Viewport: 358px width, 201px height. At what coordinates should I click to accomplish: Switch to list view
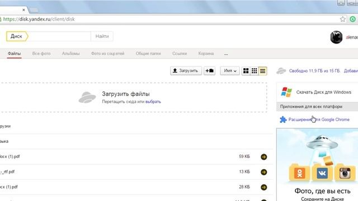pyautogui.click(x=262, y=71)
